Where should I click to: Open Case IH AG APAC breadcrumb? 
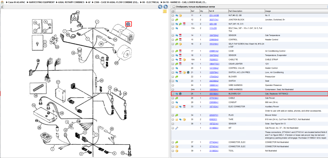coord(16,2)
